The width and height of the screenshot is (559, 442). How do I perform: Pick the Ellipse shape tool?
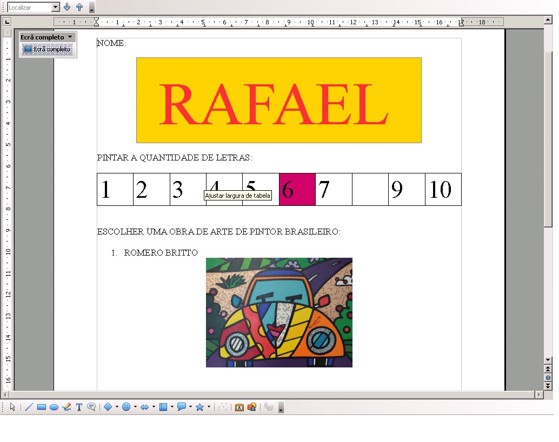tap(54, 407)
